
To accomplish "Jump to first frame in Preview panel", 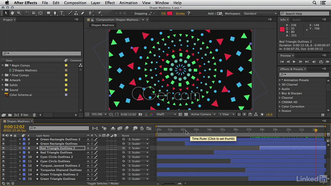I will 282,62.
